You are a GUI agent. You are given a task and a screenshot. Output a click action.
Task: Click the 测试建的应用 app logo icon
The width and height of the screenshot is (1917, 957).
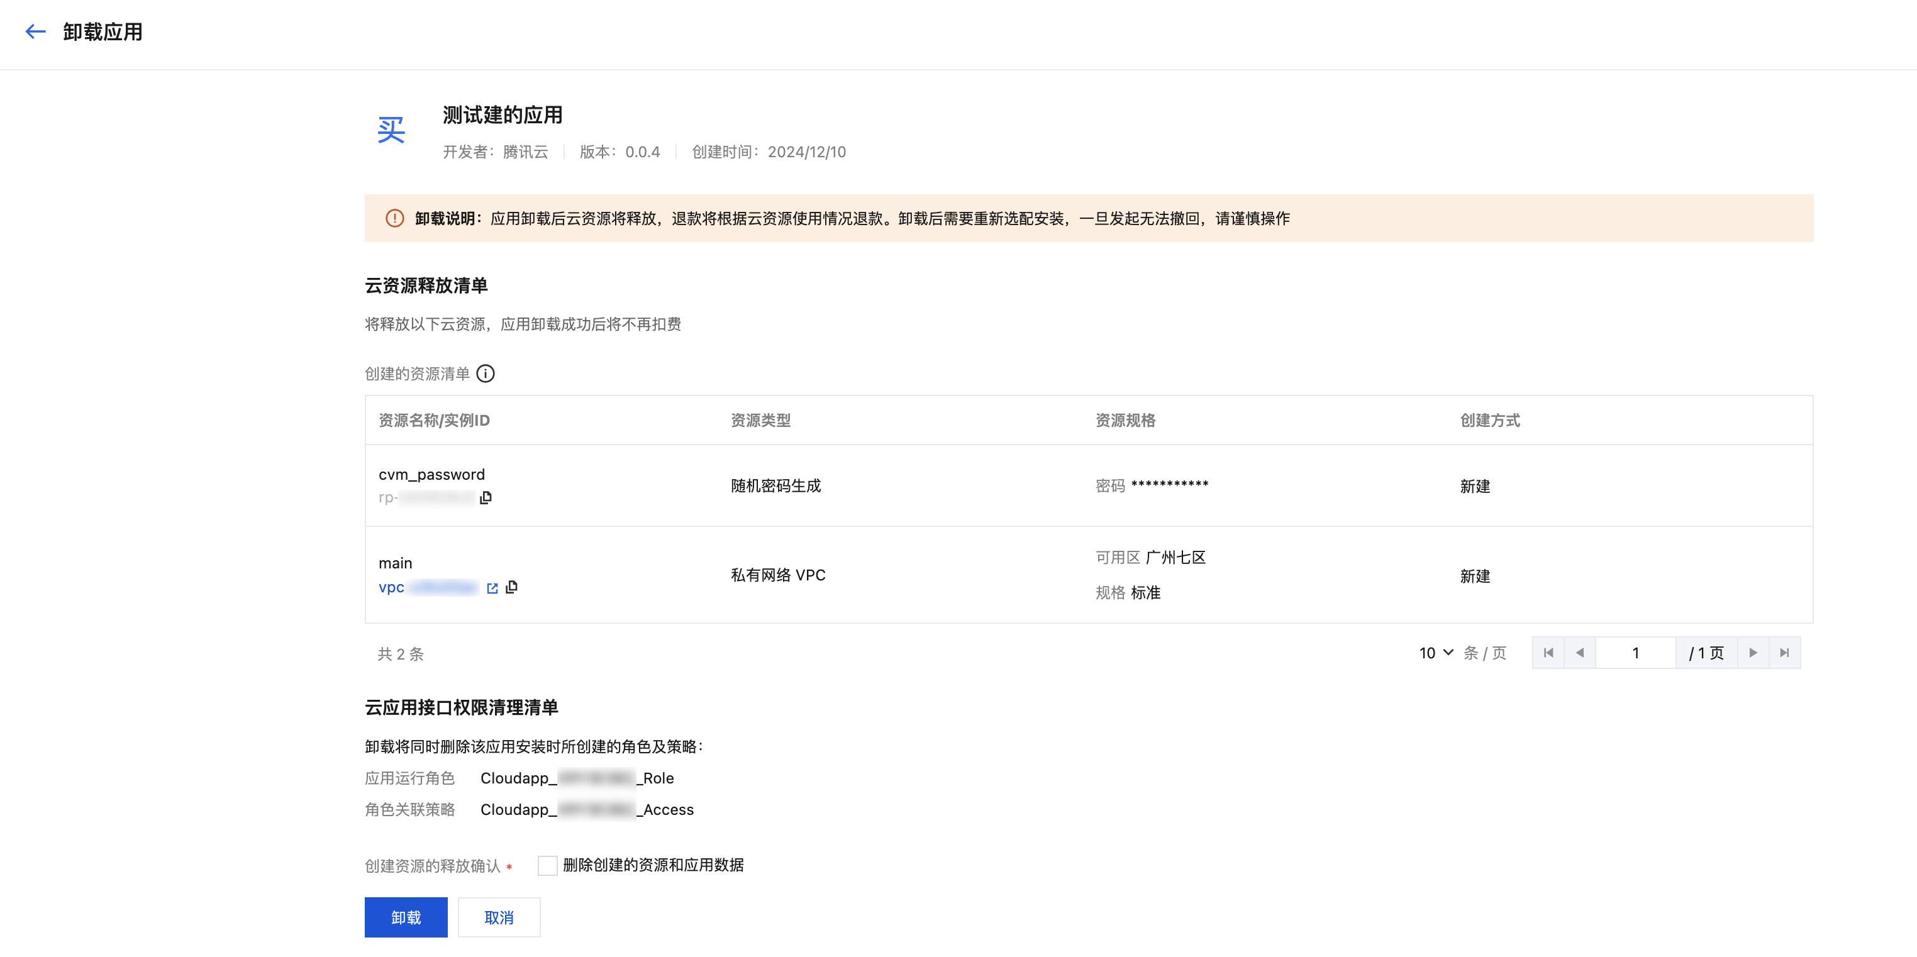(391, 130)
